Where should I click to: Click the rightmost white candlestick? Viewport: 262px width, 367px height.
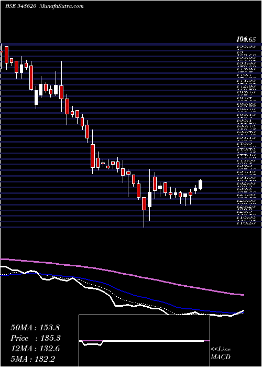[x=200, y=185]
